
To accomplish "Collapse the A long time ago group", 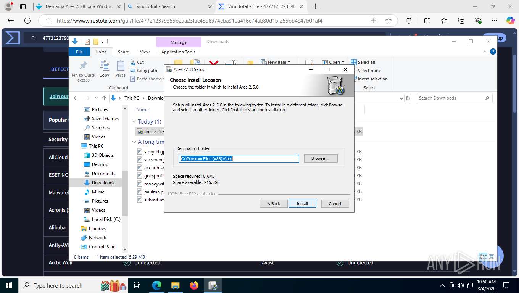I will coord(134,142).
